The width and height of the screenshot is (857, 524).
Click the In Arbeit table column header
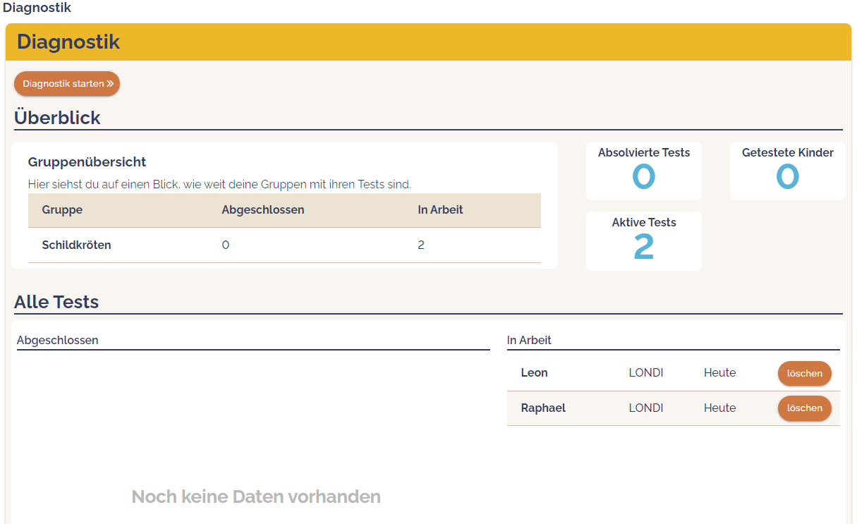click(440, 210)
